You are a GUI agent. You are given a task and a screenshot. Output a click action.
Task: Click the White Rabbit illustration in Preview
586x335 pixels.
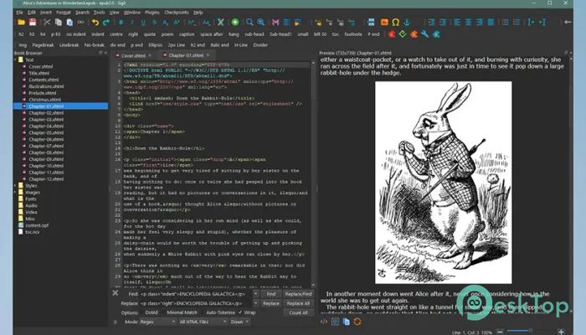coord(443,183)
